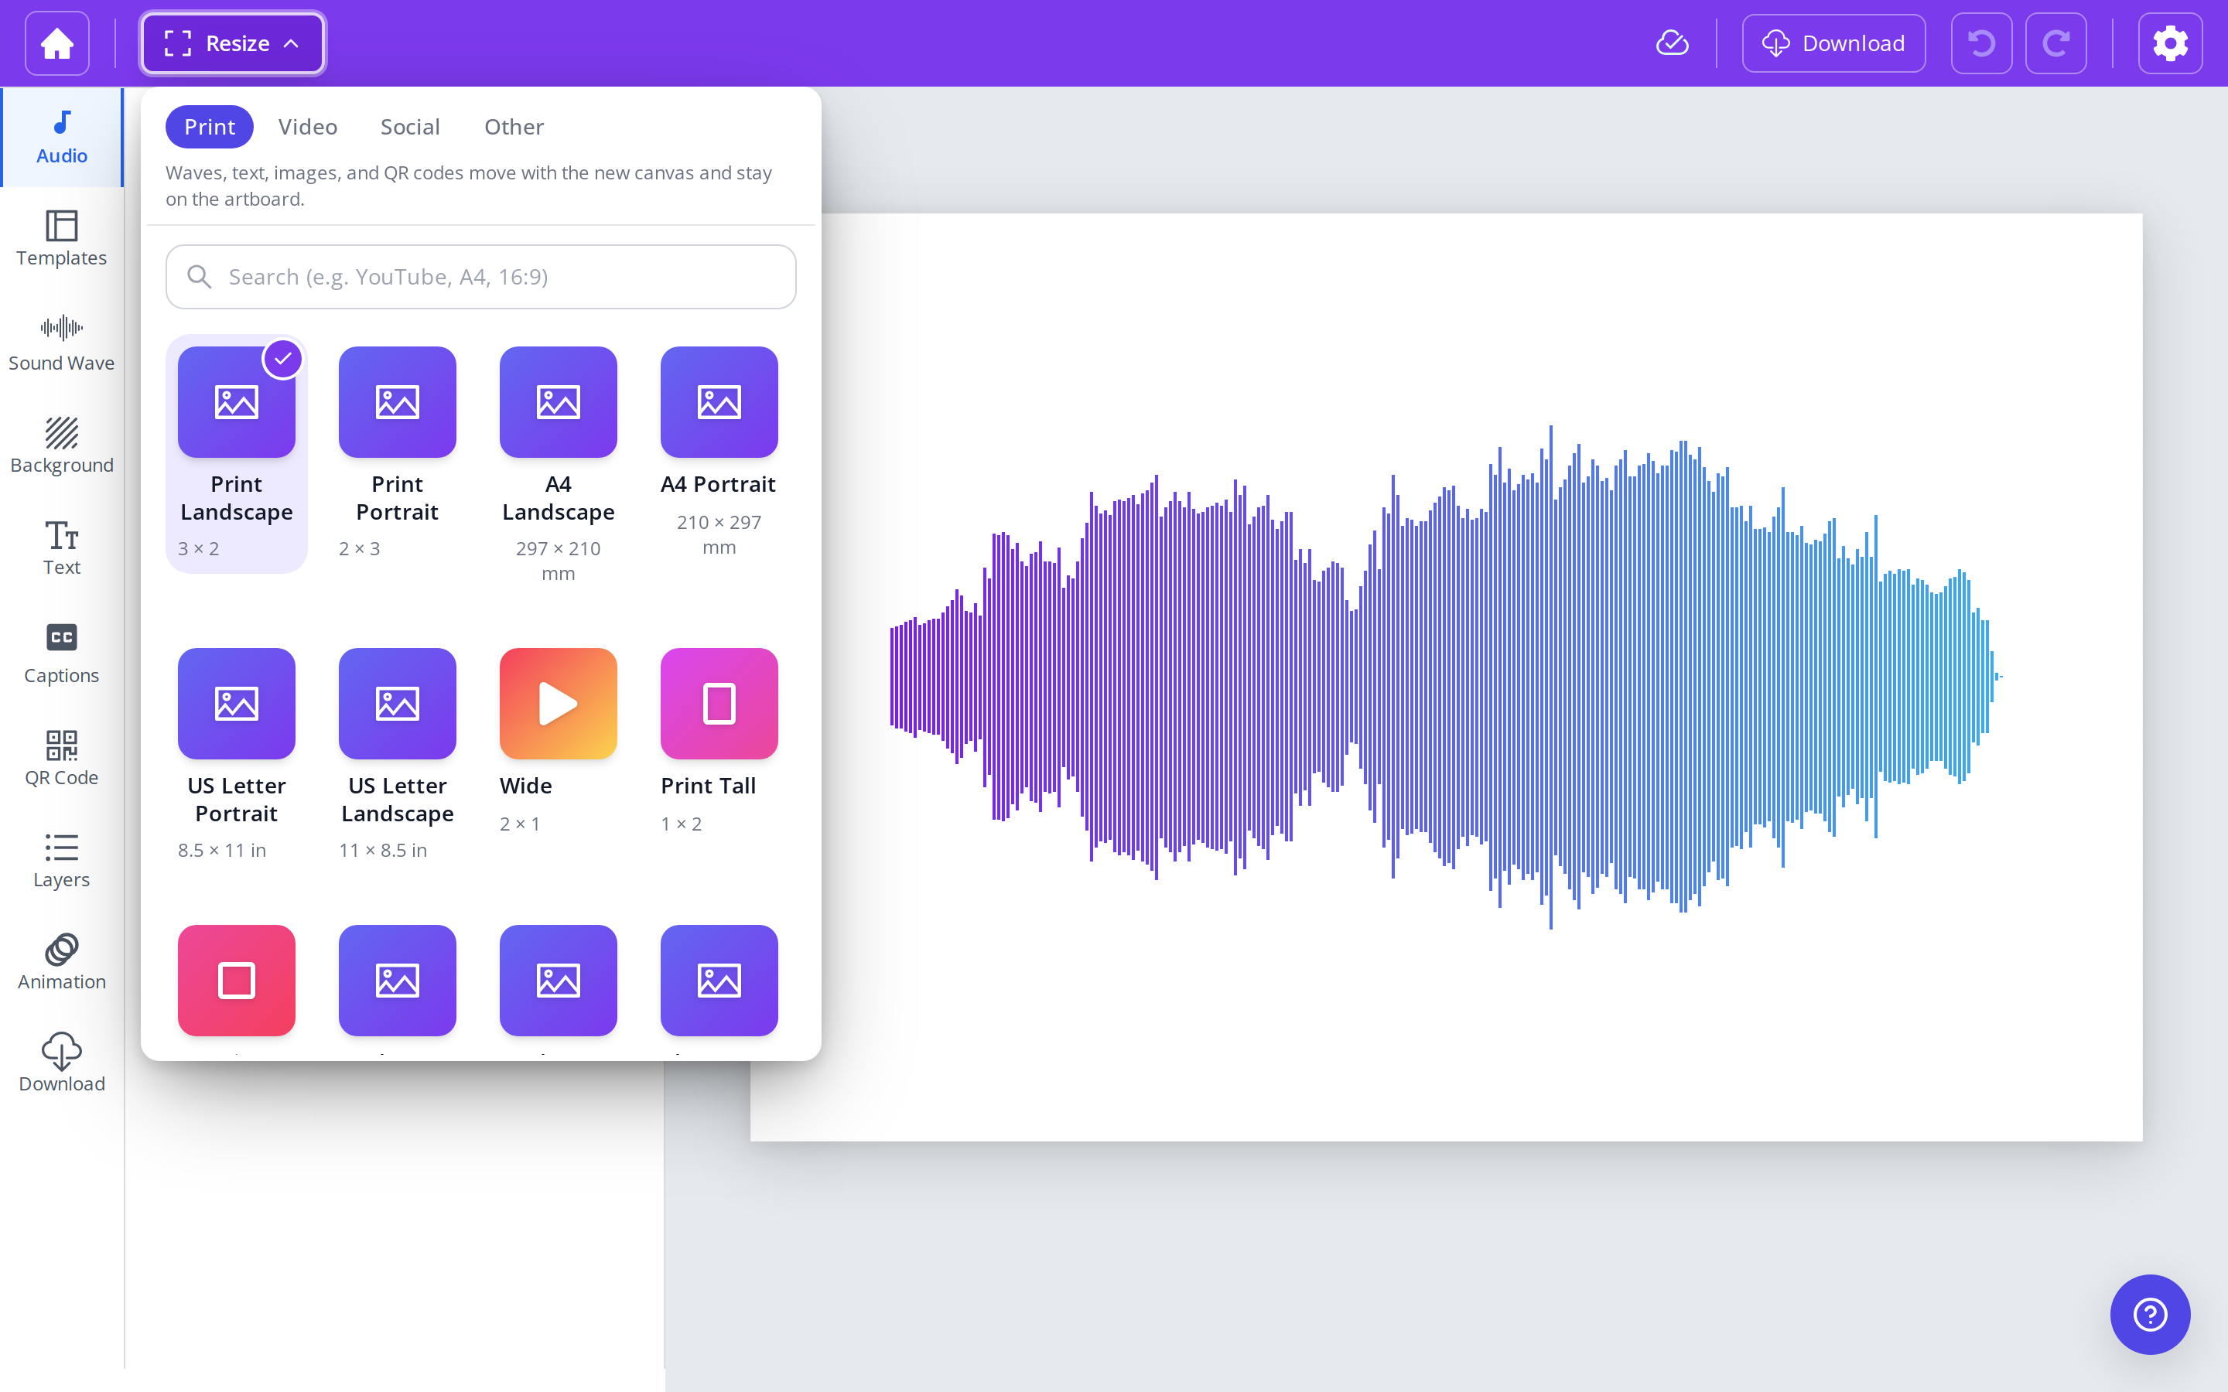Switch to the Other size tab
Screen dimensions: 2228x1392
[x=514, y=127]
